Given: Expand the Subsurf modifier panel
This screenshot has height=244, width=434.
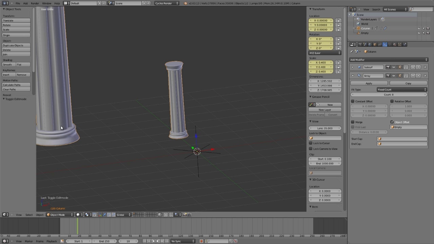Looking at the screenshot, I should pyautogui.click(x=353, y=67).
